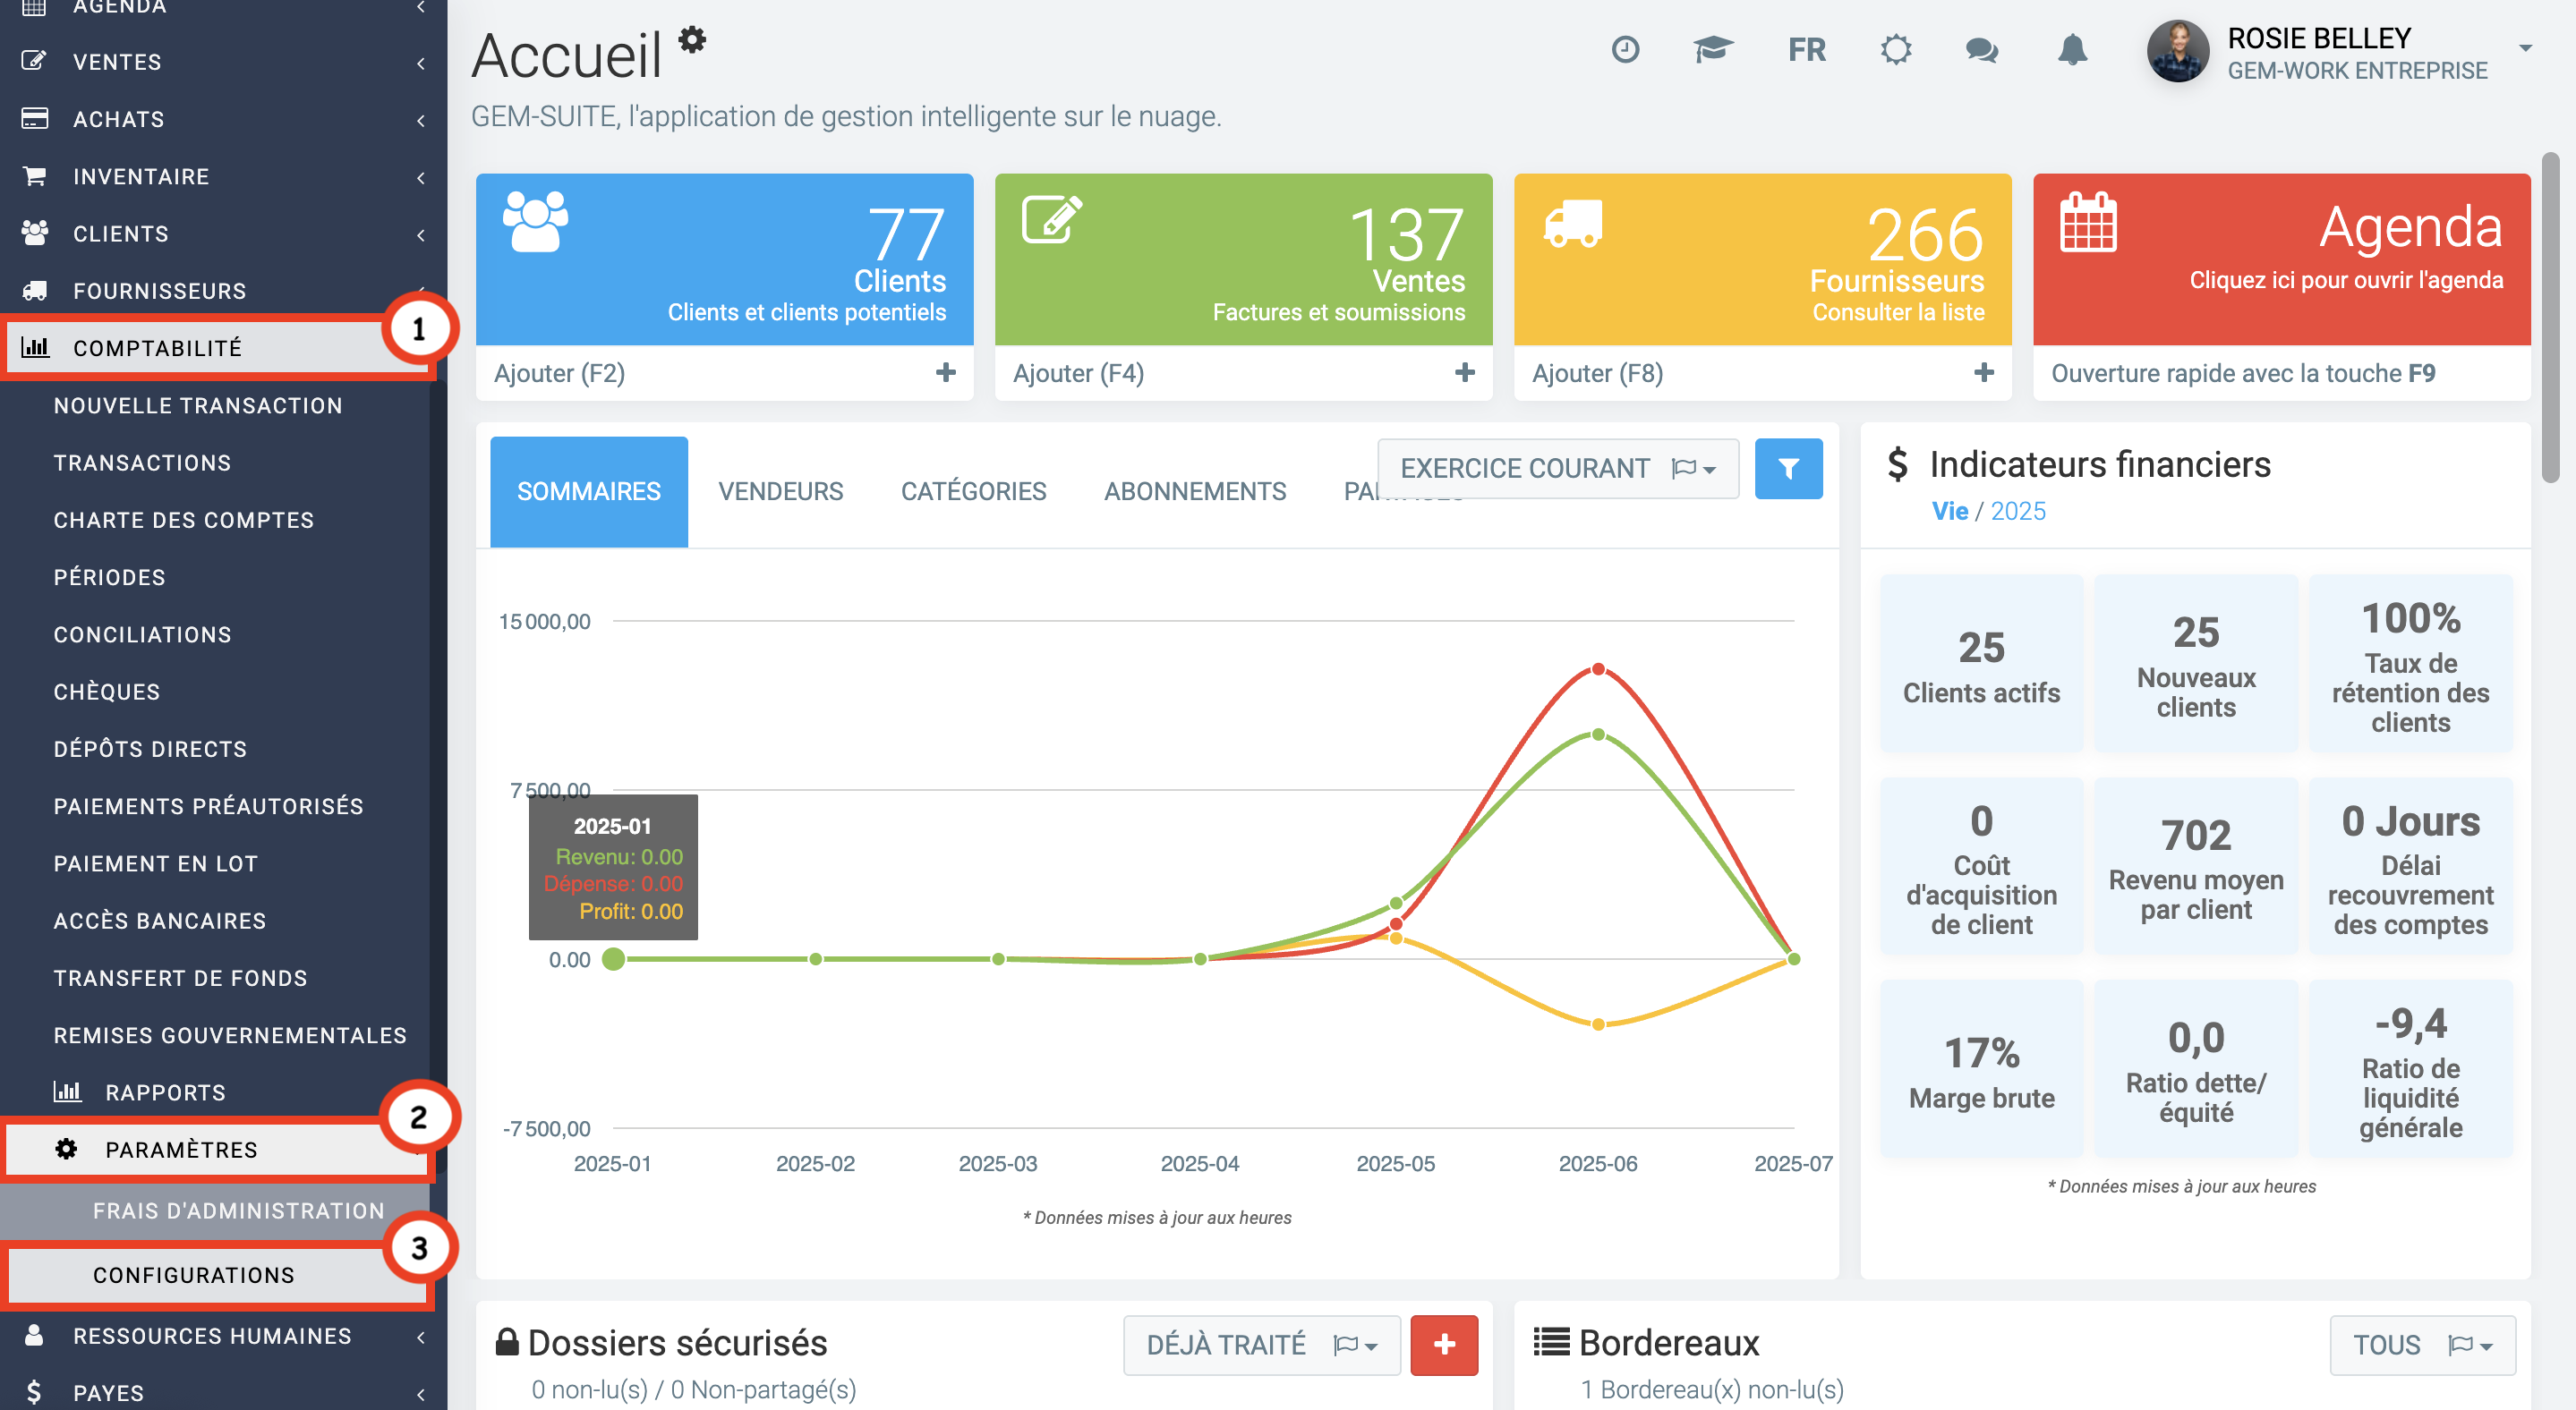2576x1410 pixels.
Task: Open the Rosie Belley user menu arrow
Action: point(2525,48)
